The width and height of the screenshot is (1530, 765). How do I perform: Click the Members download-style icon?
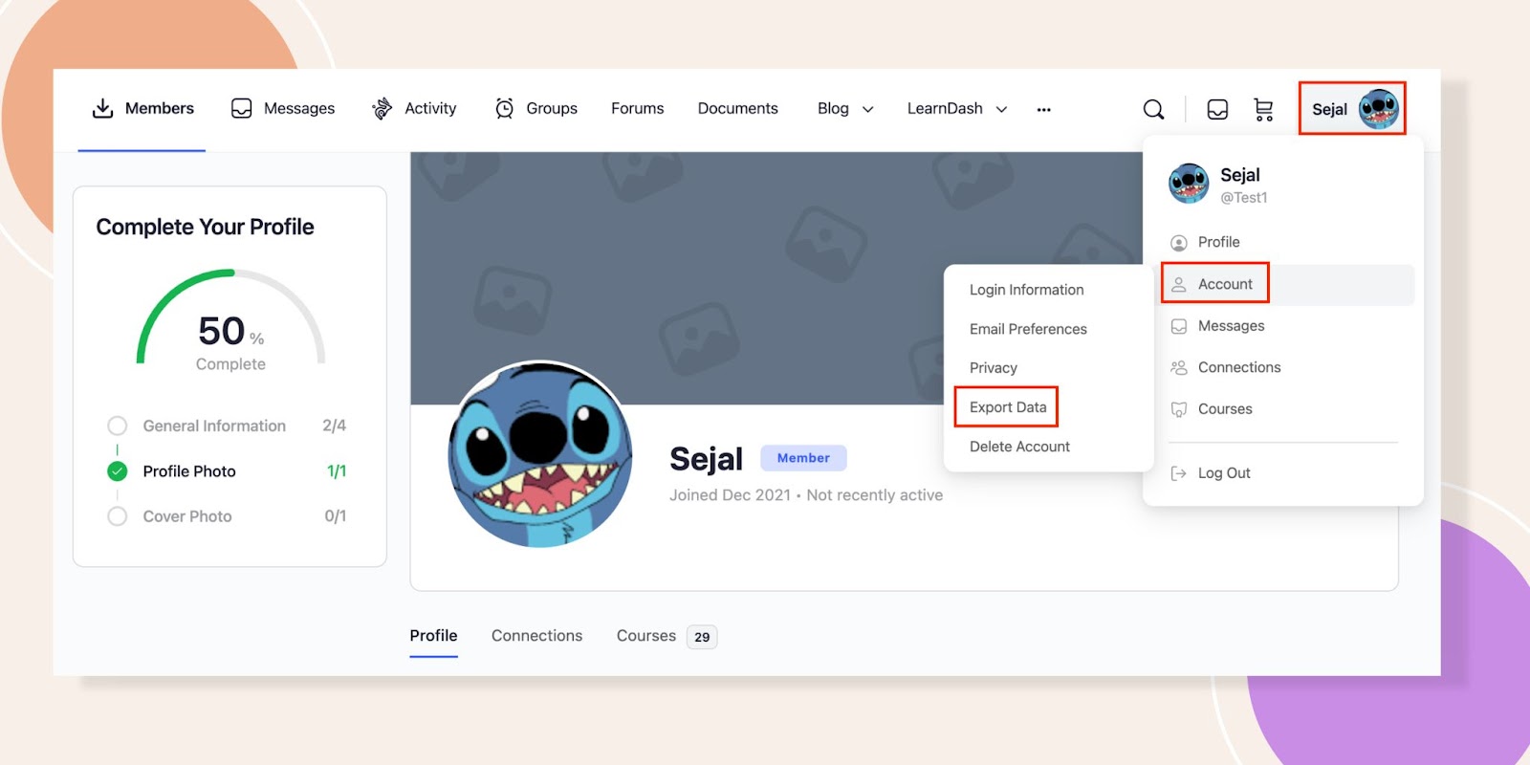point(102,108)
